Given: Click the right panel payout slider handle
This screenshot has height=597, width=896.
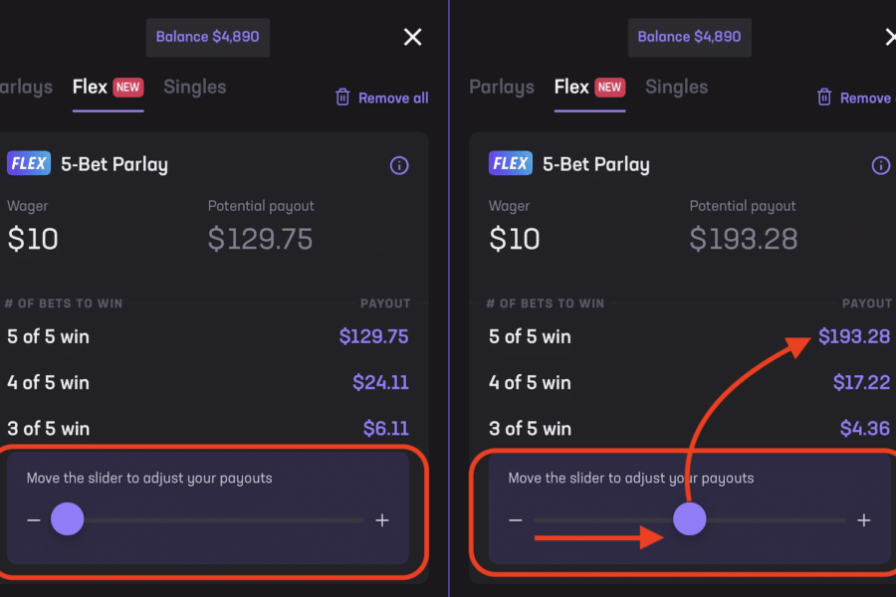Looking at the screenshot, I should (x=689, y=519).
